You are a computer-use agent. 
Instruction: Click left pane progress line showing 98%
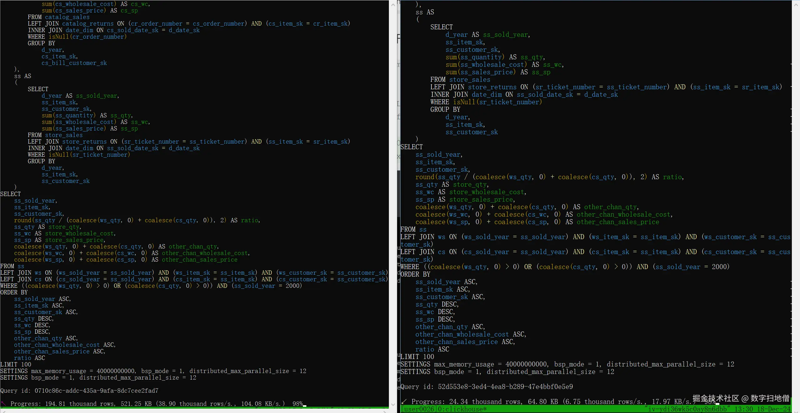(x=152, y=404)
